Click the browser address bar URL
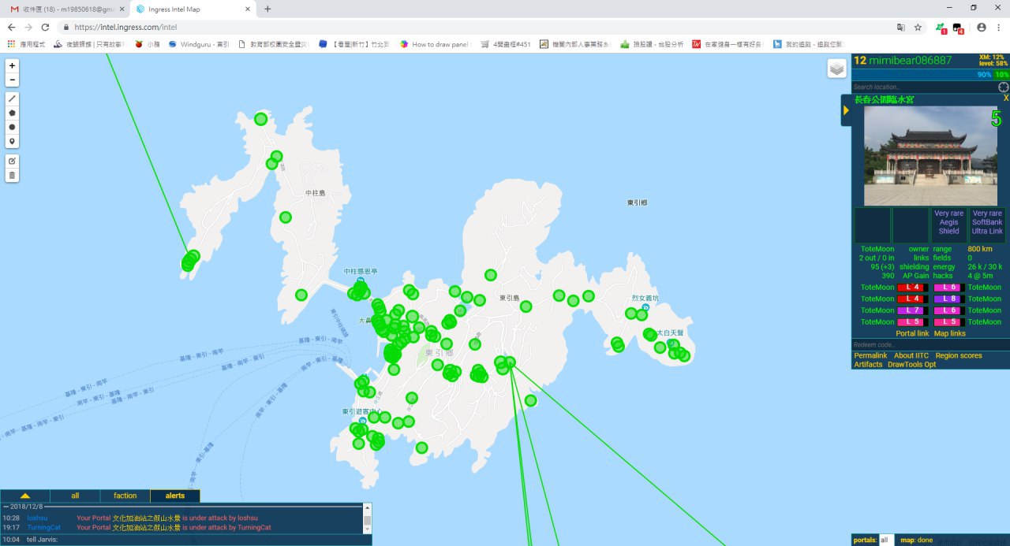Screen dimensions: 1010x546 tap(125, 27)
